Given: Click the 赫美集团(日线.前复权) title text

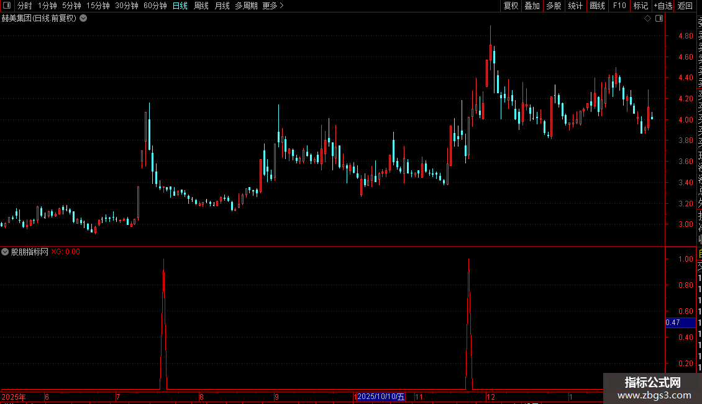Looking at the screenshot, I should tap(39, 19).
